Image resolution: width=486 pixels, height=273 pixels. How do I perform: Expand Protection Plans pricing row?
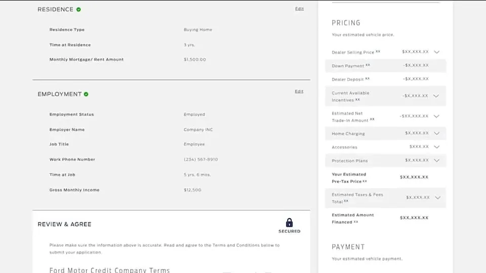436,160
